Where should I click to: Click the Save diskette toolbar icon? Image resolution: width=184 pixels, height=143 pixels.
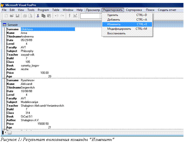click(18, 16)
